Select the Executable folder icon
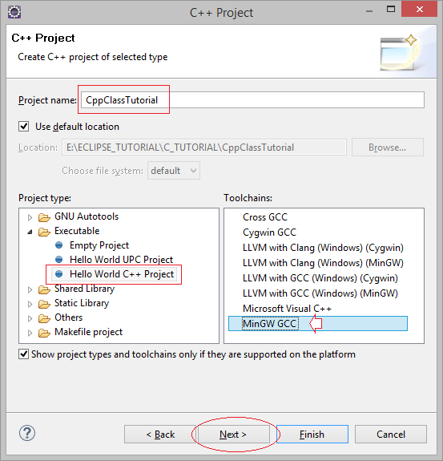The image size is (443, 461). click(44, 232)
